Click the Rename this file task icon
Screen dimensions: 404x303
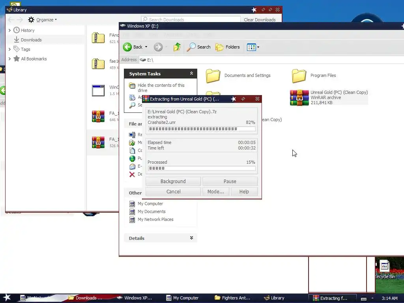click(x=132, y=135)
